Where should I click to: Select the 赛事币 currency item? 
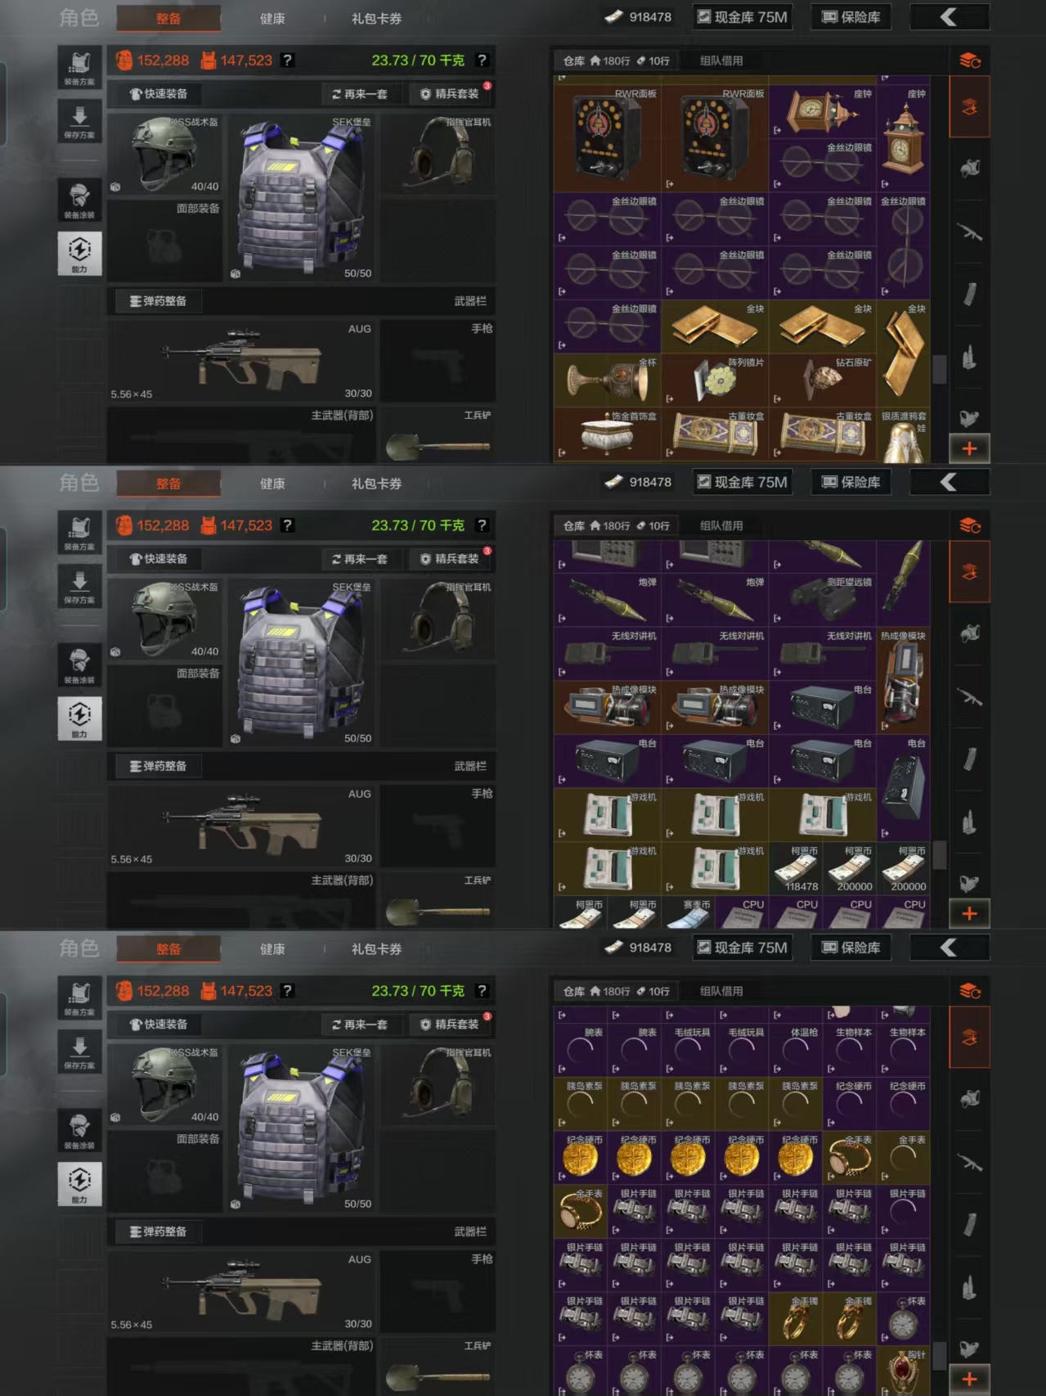(x=688, y=912)
